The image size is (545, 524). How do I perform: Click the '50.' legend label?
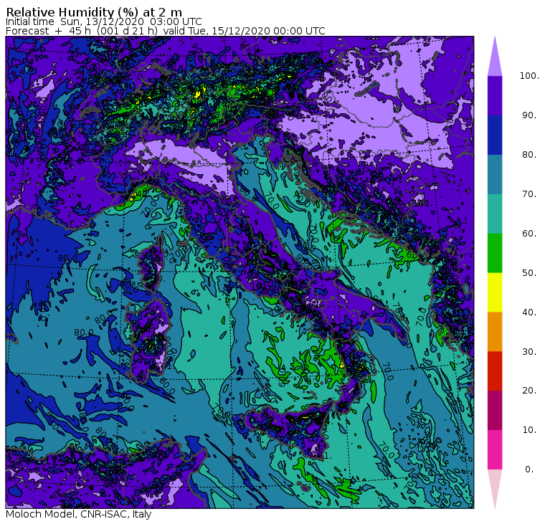click(529, 273)
